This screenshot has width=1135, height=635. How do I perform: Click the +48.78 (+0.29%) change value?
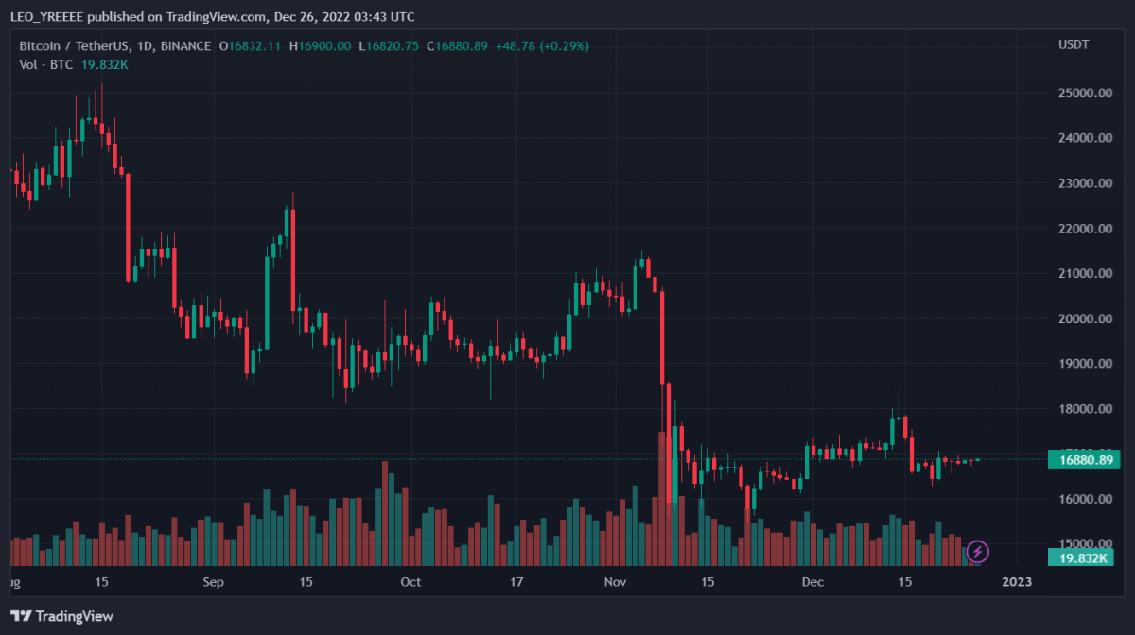click(542, 45)
